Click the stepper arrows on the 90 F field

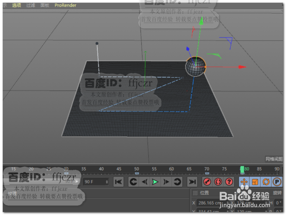107,182
